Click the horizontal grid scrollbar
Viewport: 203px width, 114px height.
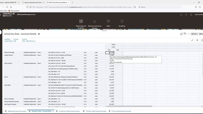129,106
